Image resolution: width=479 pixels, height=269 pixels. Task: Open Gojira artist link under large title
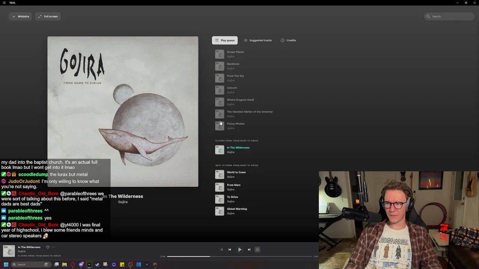point(123,202)
